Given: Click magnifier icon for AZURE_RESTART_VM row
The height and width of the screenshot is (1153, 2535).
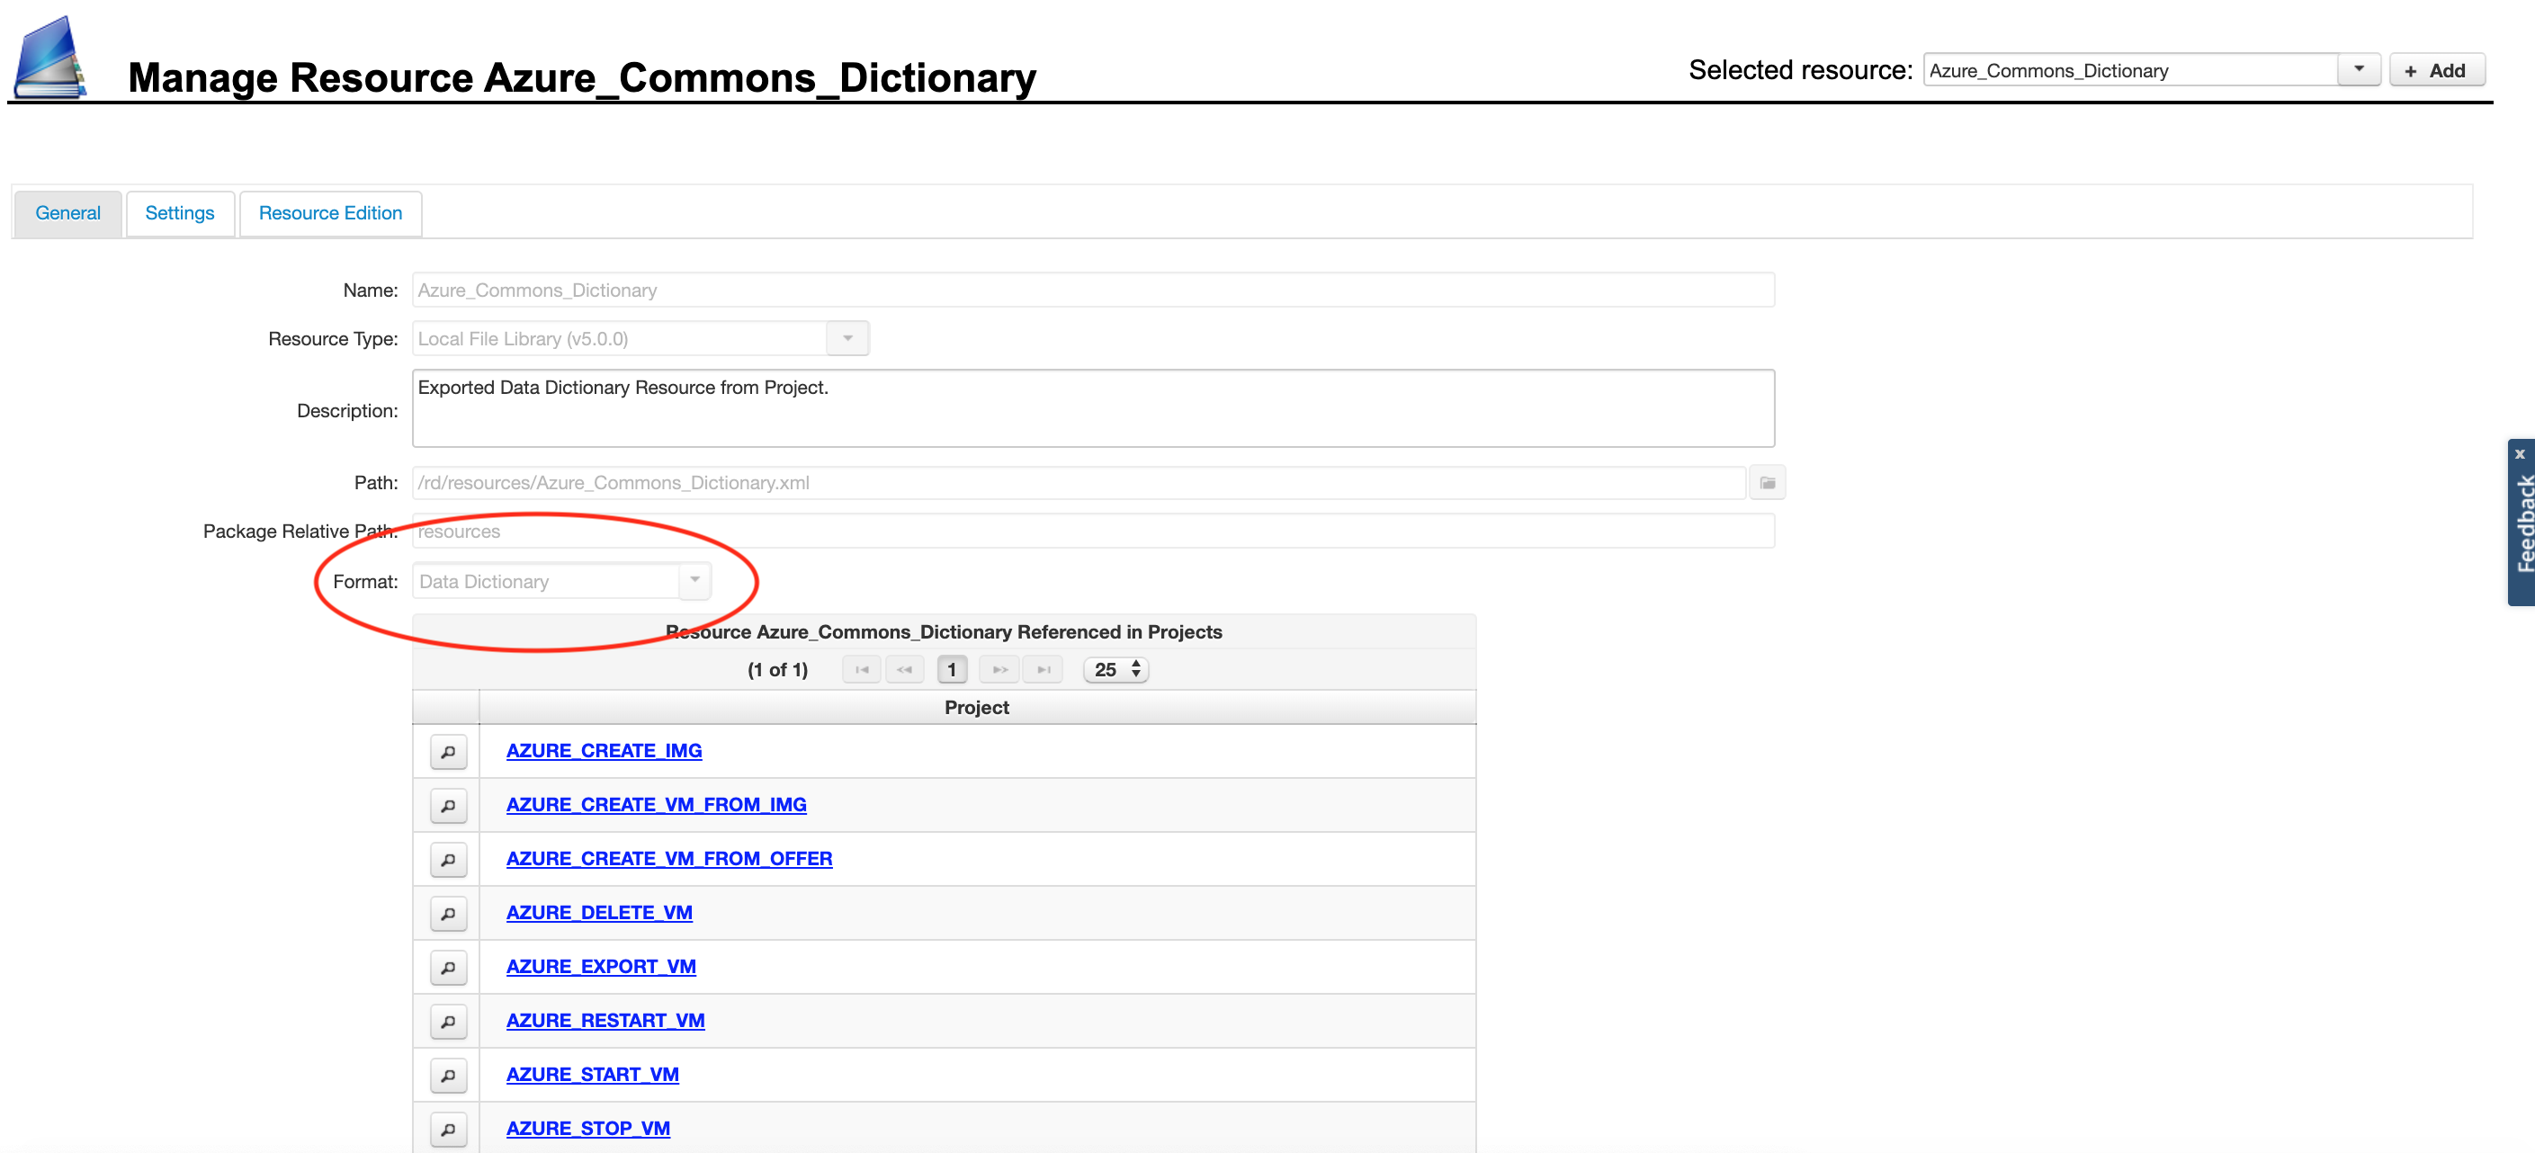Looking at the screenshot, I should 448,1023.
